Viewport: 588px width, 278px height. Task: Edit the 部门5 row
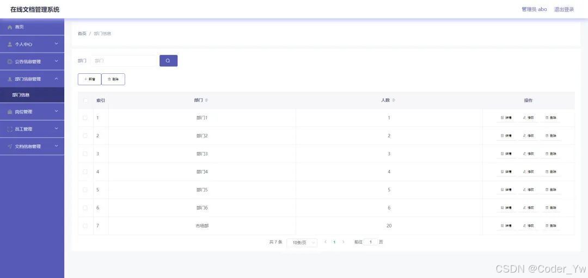(x=528, y=189)
